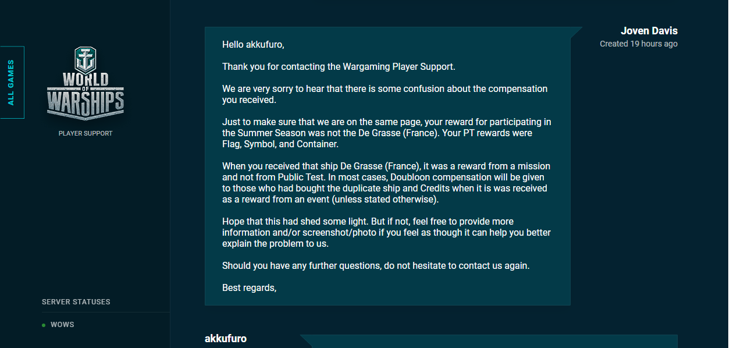Click the green WOWS server status dot
Image resolution: width=737 pixels, height=348 pixels.
[44, 325]
